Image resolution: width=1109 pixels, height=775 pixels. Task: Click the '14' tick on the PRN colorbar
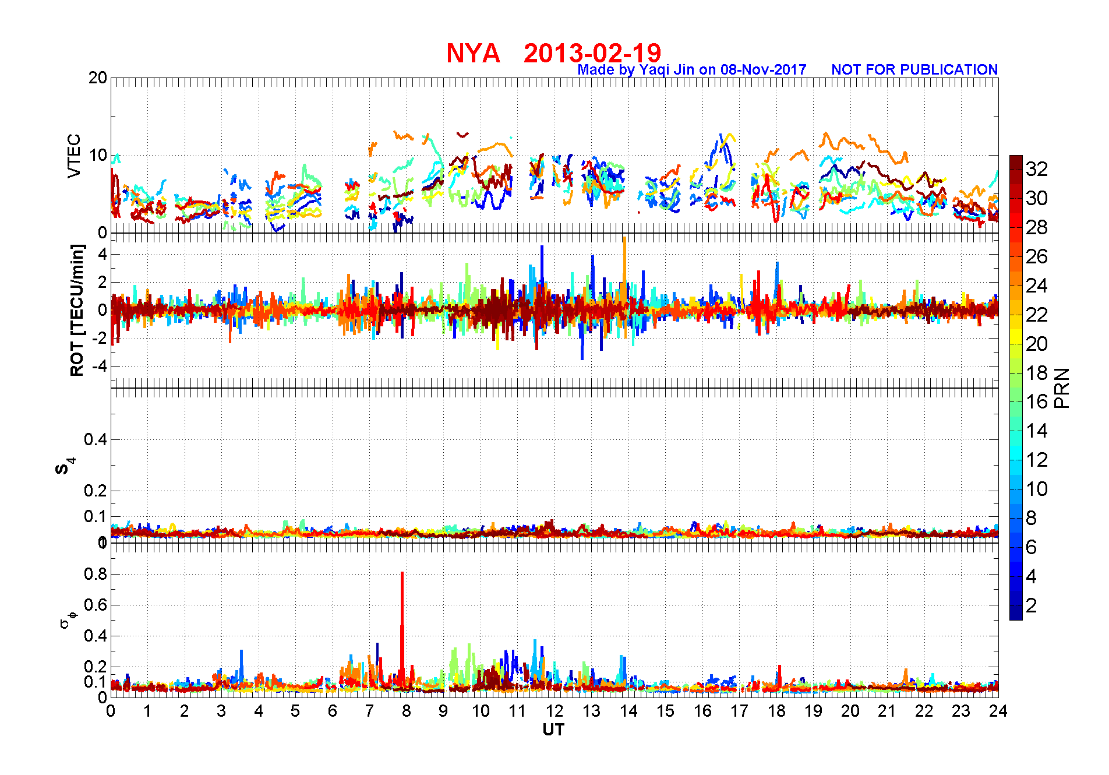1037,431
